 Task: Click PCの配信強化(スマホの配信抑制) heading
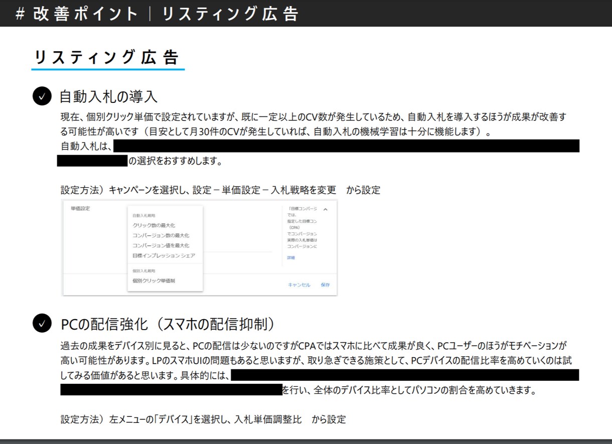[168, 323]
